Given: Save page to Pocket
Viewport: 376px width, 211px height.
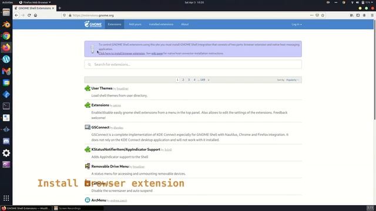Looking at the screenshot, I should [317, 15].
